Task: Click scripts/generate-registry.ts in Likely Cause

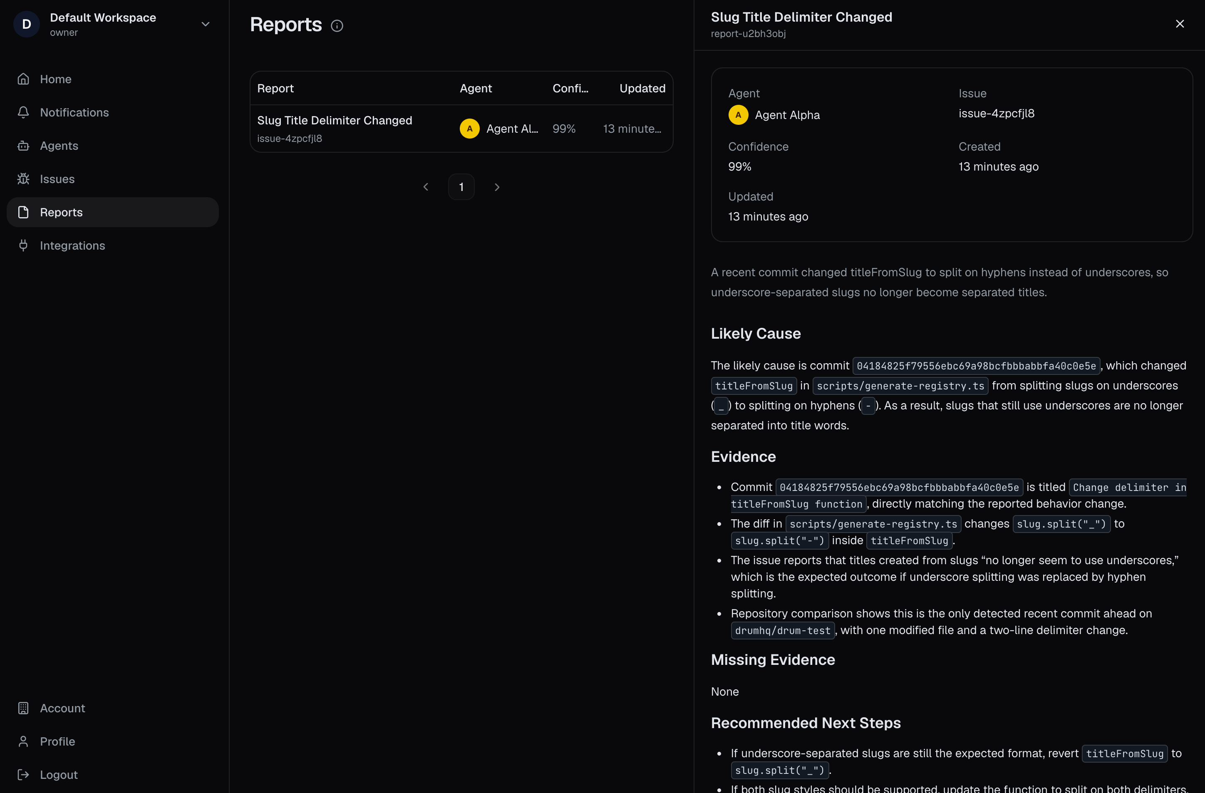Action: point(900,386)
